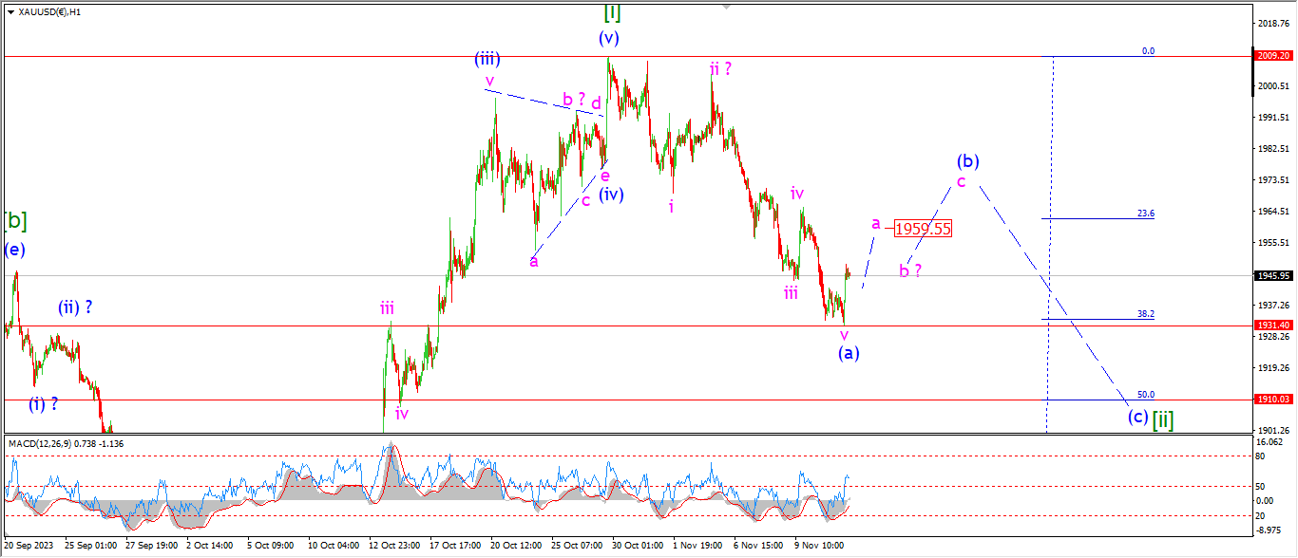This screenshot has height=558, width=1298.
Task: Click the 1910.03 red price tag
Action: 1272,400
